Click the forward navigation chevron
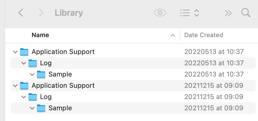This screenshot has height=121, width=258. 41,13
